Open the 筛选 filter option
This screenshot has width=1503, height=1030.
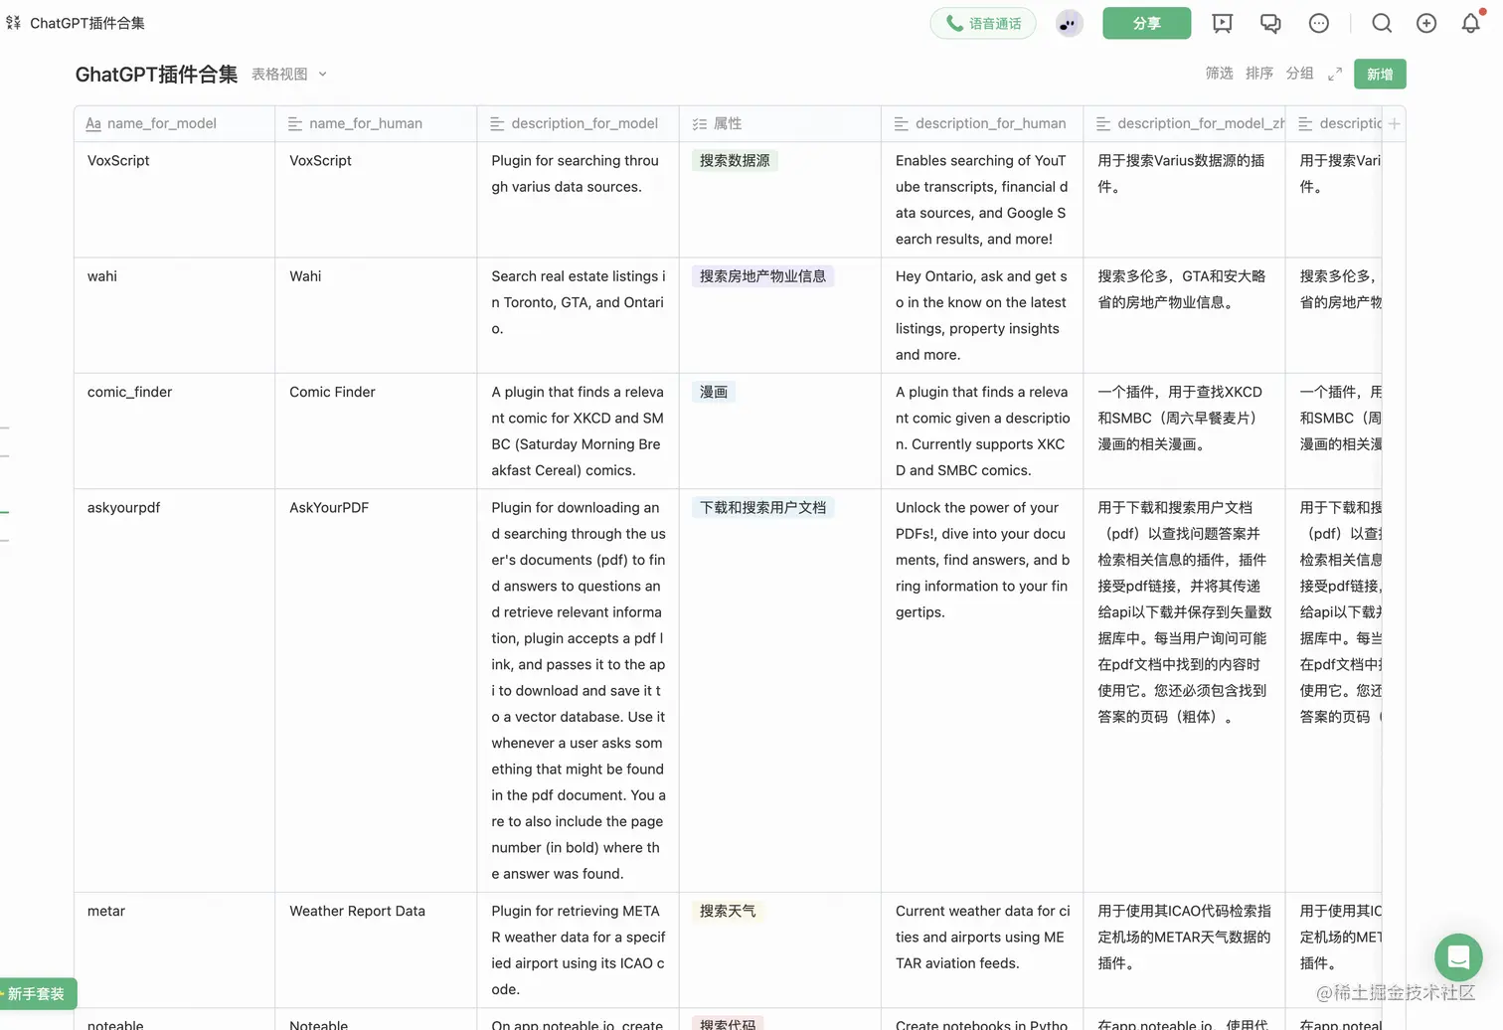[1219, 73]
